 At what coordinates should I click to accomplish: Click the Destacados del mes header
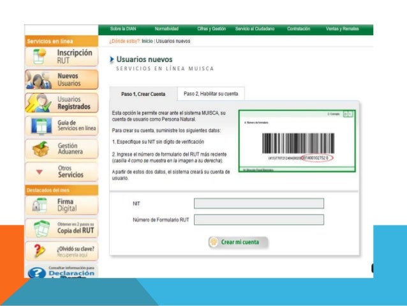[61, 190]
